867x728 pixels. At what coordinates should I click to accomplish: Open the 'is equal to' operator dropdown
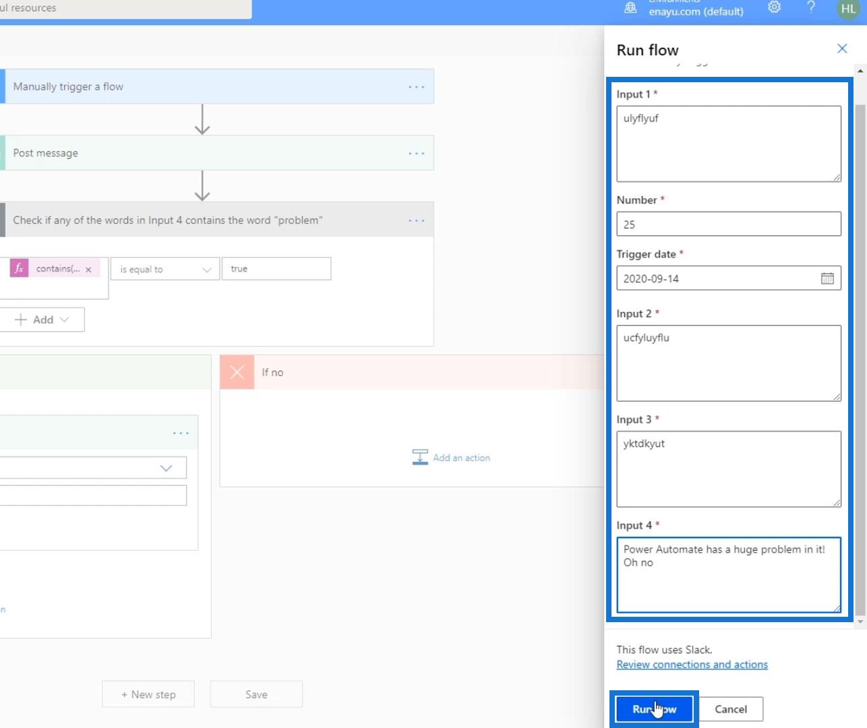click(165, 269)
